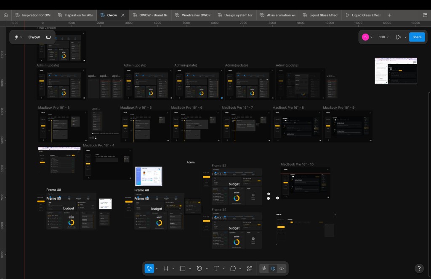Select the MacBook Pro 16" - 6 label

coord(186,107)
